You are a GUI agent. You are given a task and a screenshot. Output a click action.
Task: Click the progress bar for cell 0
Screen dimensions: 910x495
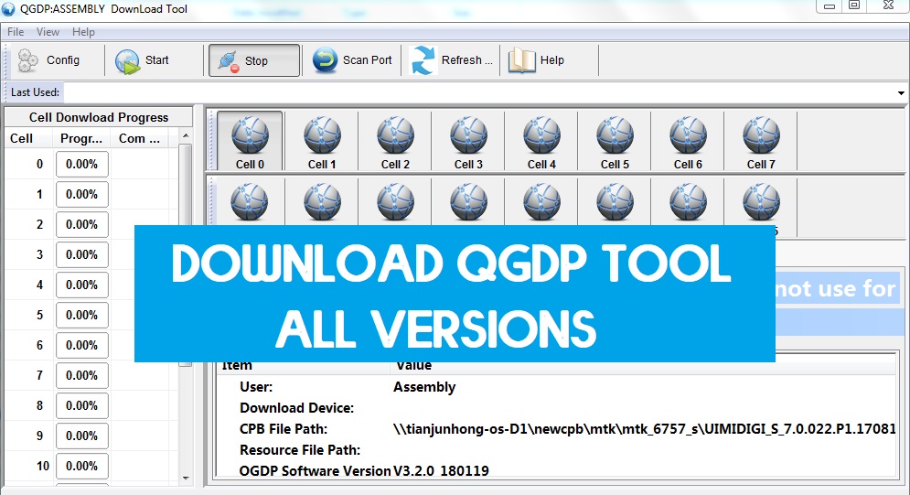click(x=81, y=164)
